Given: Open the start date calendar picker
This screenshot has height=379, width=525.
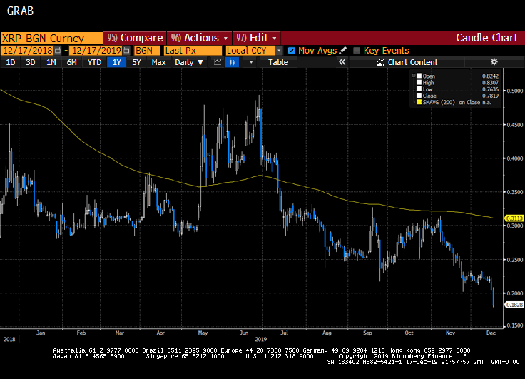Looking at the screenshot, I should [58, 50].
